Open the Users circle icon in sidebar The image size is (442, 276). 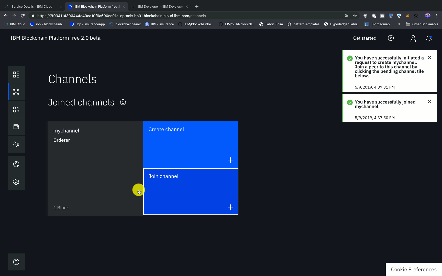click(x=16, y=164)
